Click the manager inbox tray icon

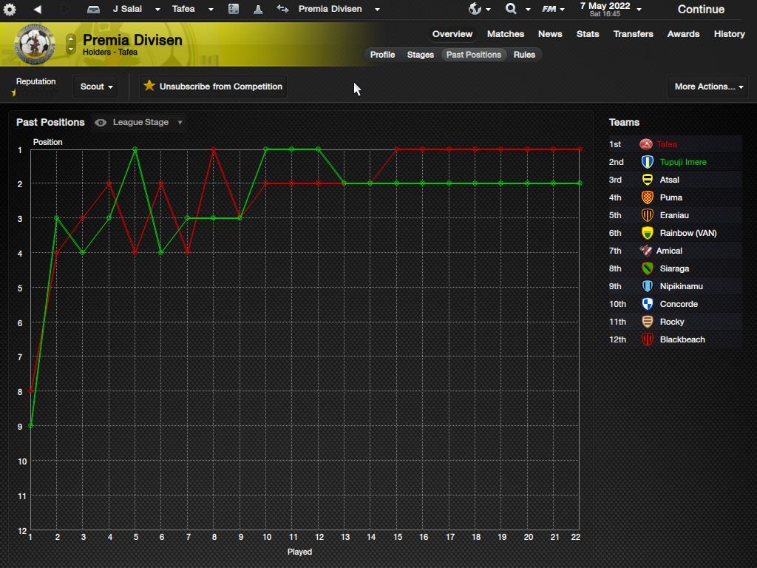(x=93, y=10)
